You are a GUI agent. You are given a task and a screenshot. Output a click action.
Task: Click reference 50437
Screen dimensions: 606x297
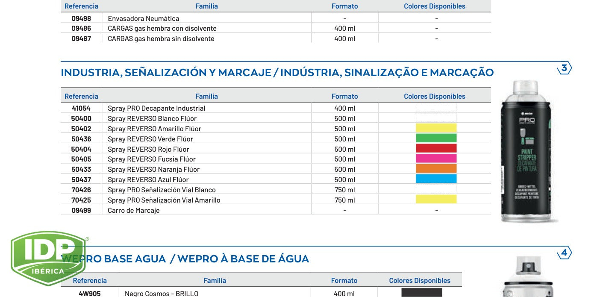click(x=81, y=179)
